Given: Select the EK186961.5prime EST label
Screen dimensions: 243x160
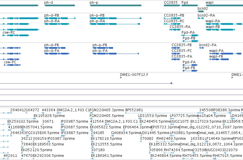Looking at the screenshot, I should tap(107, 156).
